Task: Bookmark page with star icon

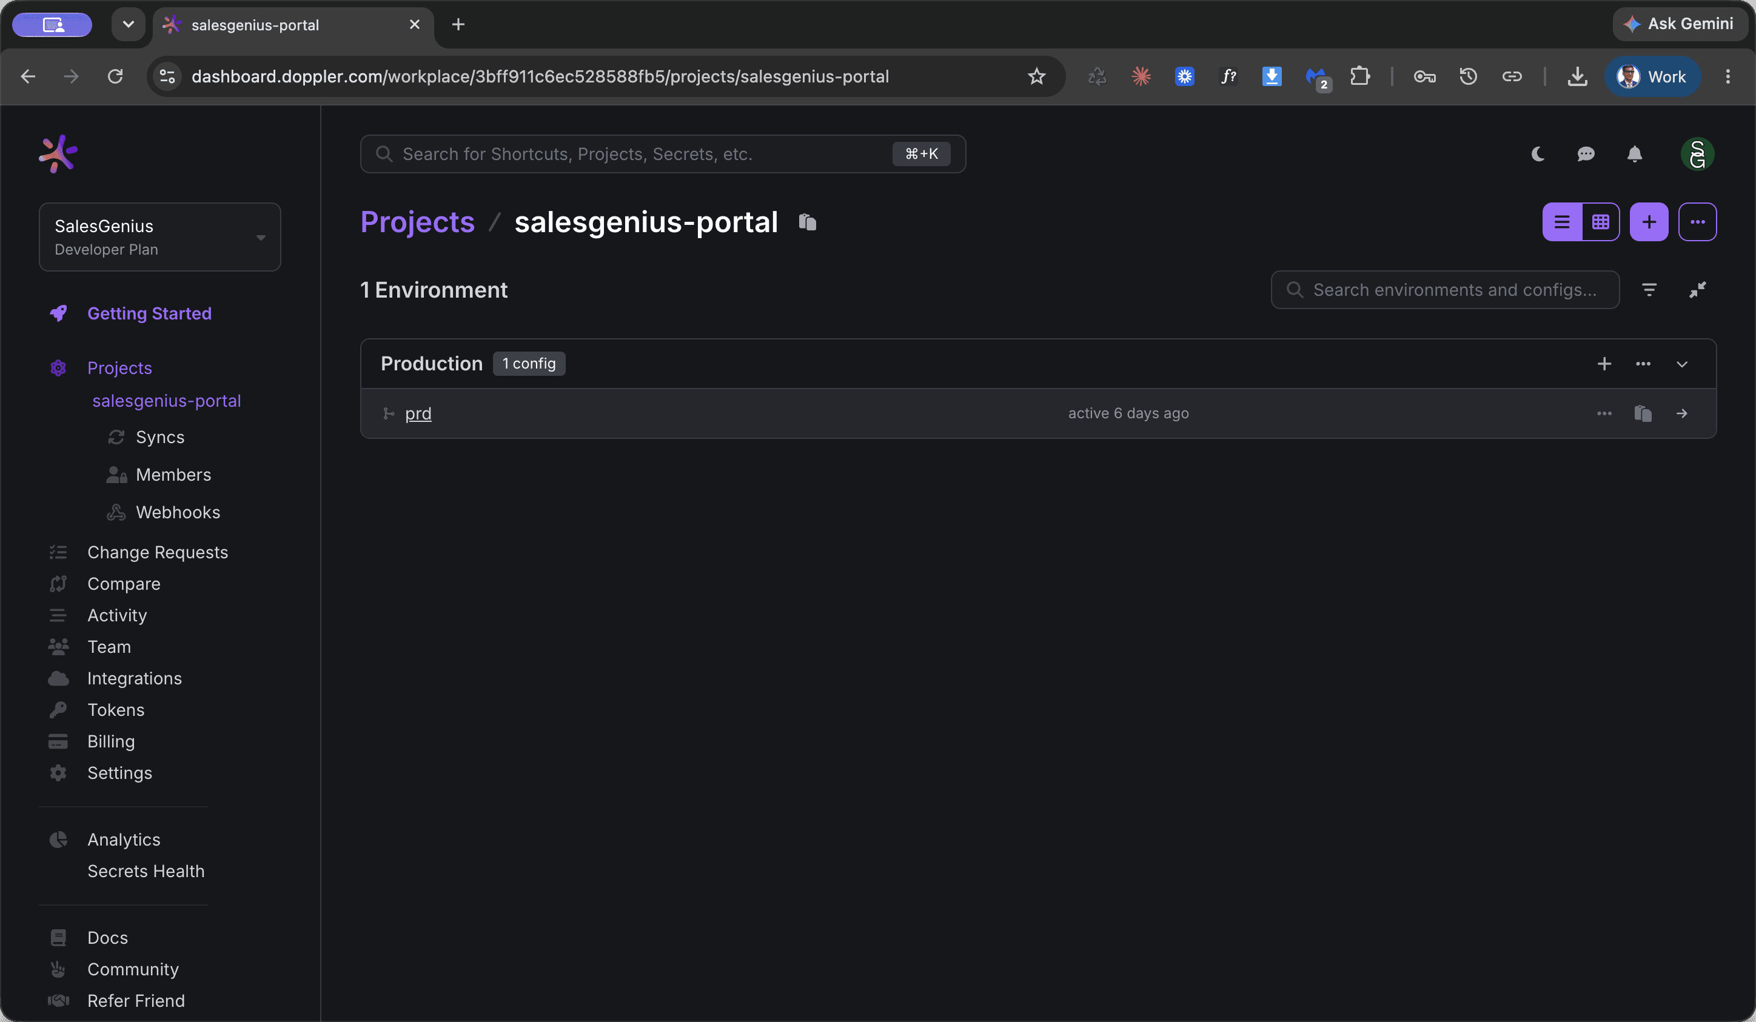Action: (1036, 76)
